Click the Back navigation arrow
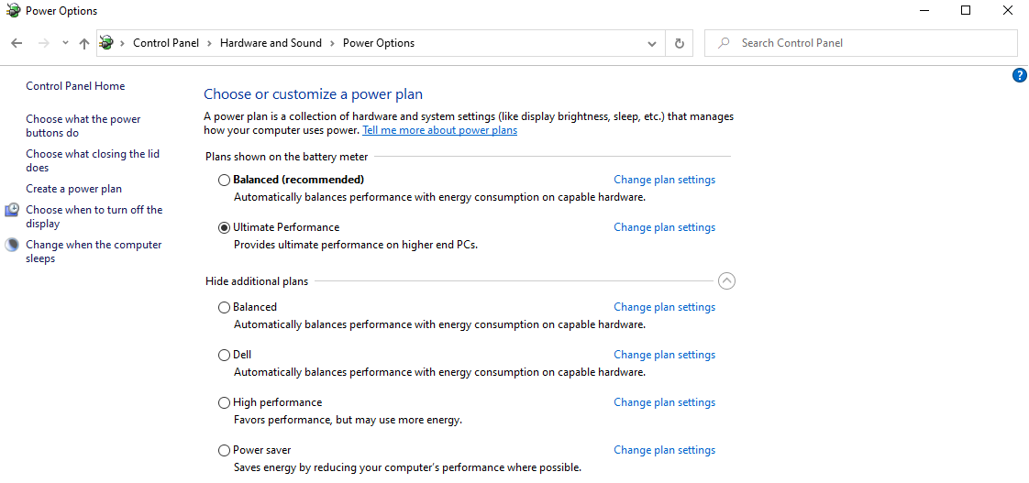The image size is (1029, 483). pos(17,43)
